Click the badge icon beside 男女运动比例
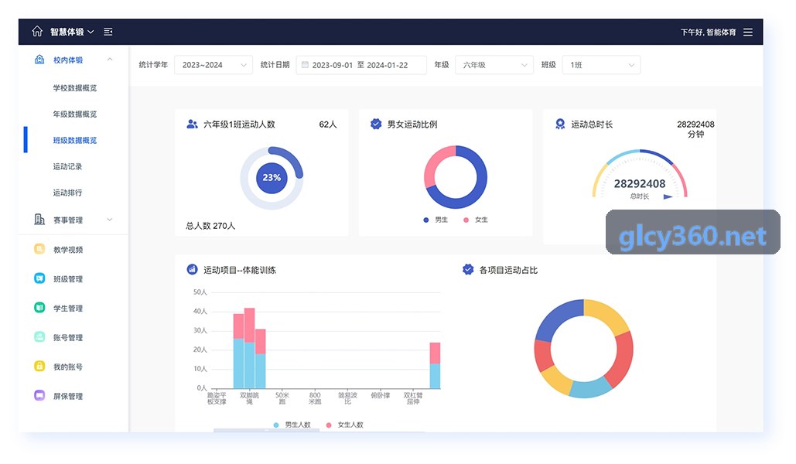This screenshot has width=796, height=464. coord(376,124)
